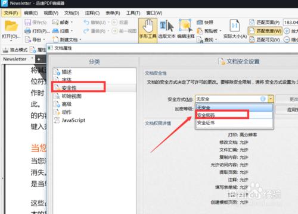
Task: Click the new tab plus button
Action: (x=39, y=59)
